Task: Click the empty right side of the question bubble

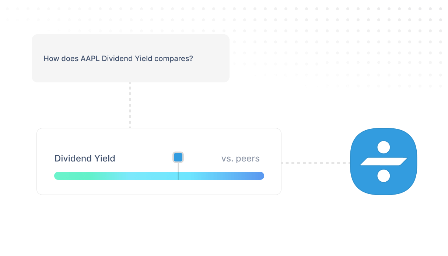Action: click(x=211, y=58)
